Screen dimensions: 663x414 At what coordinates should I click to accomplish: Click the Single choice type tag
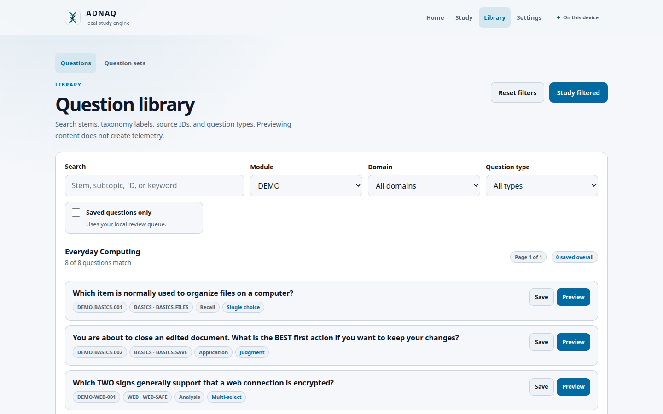pos(243,307)
